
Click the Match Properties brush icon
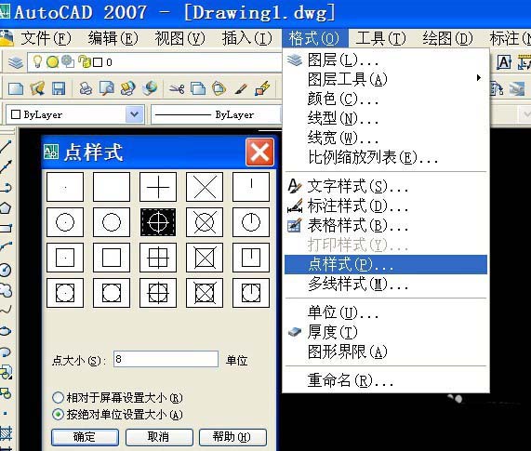tap(241, 89)
